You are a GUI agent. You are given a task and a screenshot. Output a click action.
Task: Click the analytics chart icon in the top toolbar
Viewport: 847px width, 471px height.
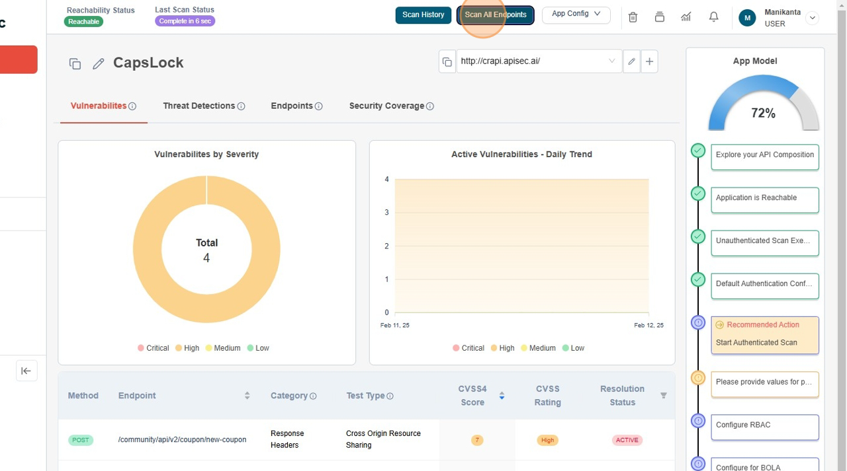pyautogui.click(x=686, y=17)
